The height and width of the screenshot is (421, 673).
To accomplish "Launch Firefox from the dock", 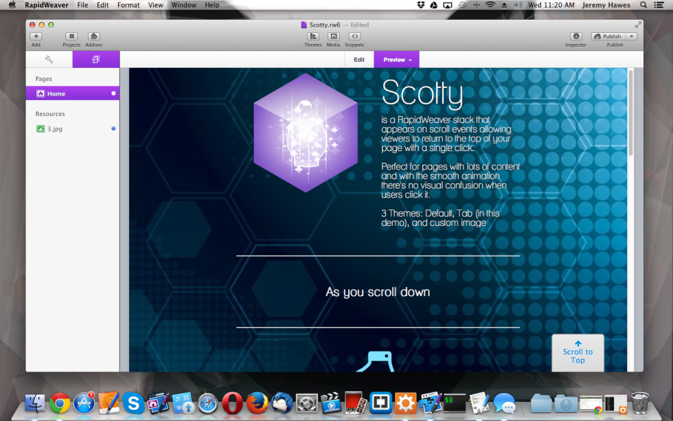I will [257, 403].
